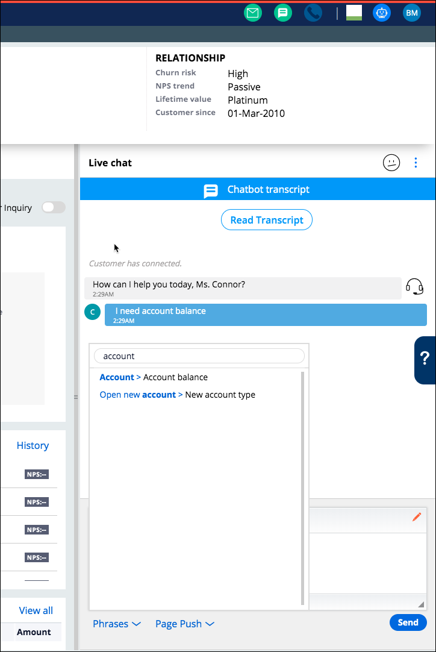Select Account > Account balance suggestion
The image size is (436, 652).
click(154, 377)
